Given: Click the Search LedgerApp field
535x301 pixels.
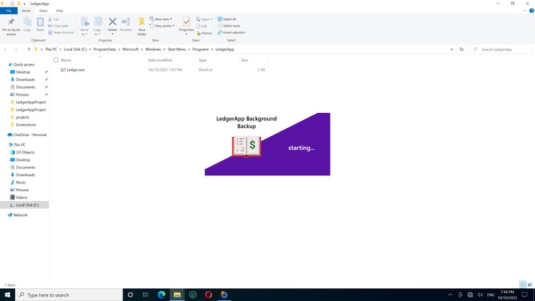Looking at the screenshot, I should [x=500, y=49].
